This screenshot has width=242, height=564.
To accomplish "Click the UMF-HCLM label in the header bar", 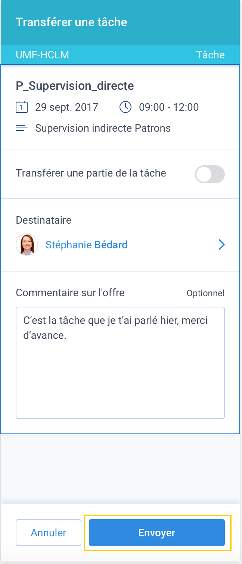I will (x=43, y=55).
